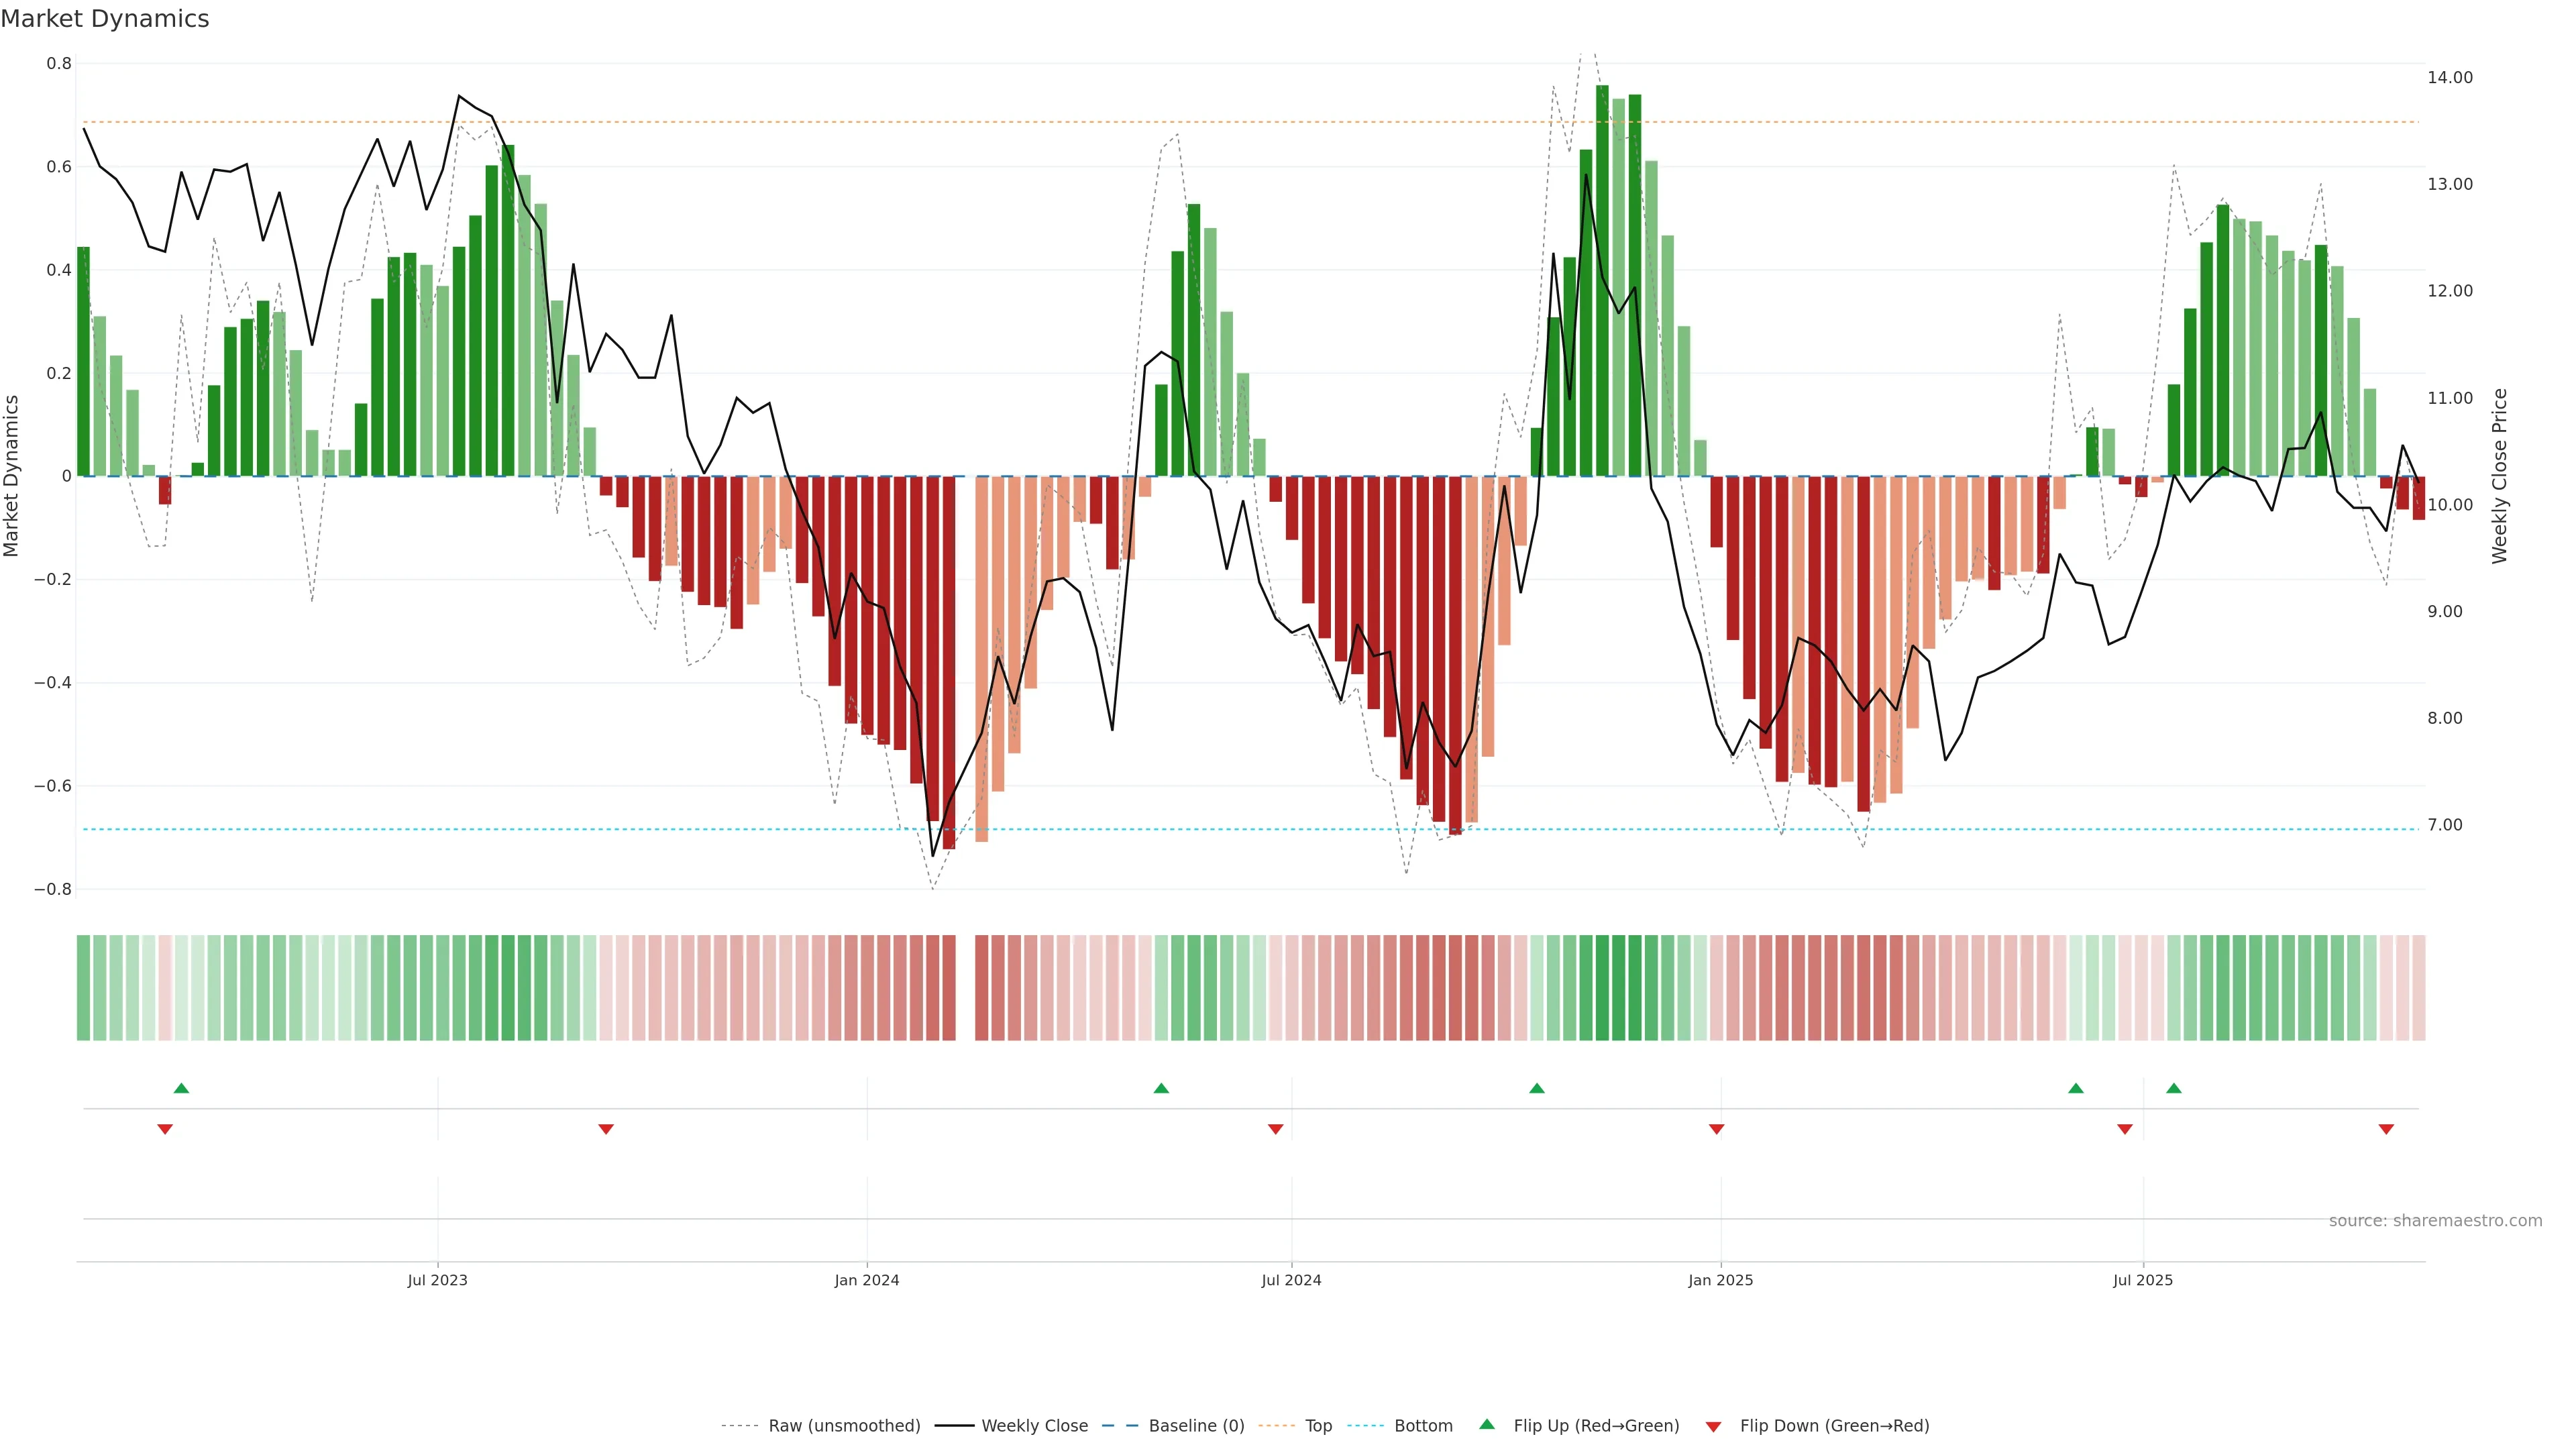Toggle the Baseline (0) legend entry

pos(1196,1425)
